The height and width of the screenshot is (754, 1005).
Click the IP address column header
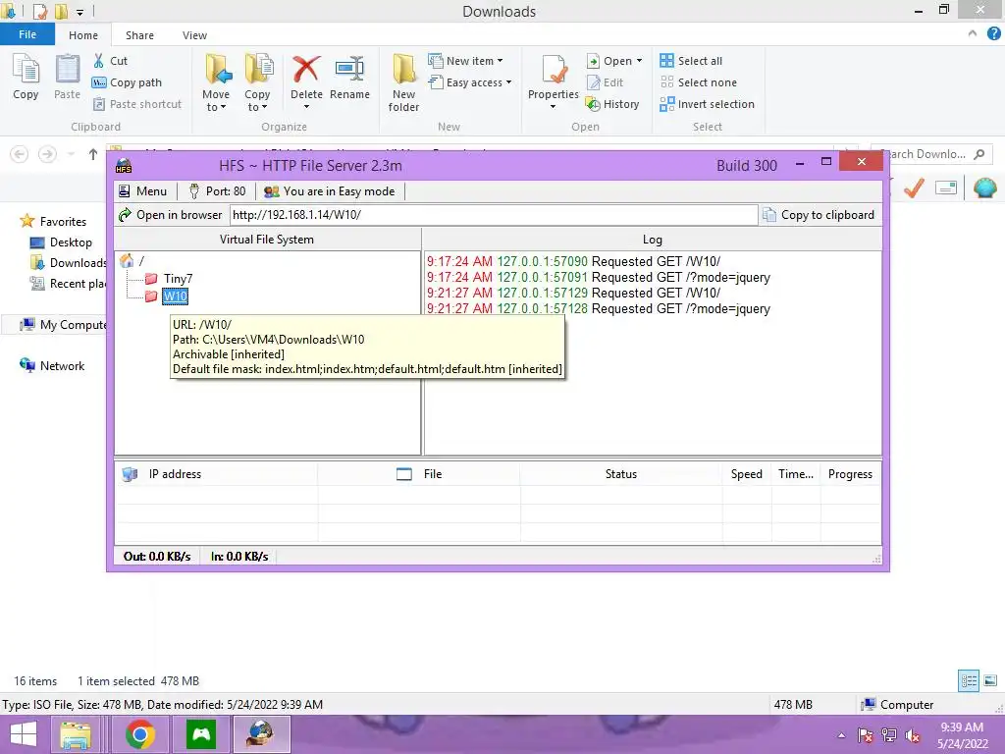175,474
